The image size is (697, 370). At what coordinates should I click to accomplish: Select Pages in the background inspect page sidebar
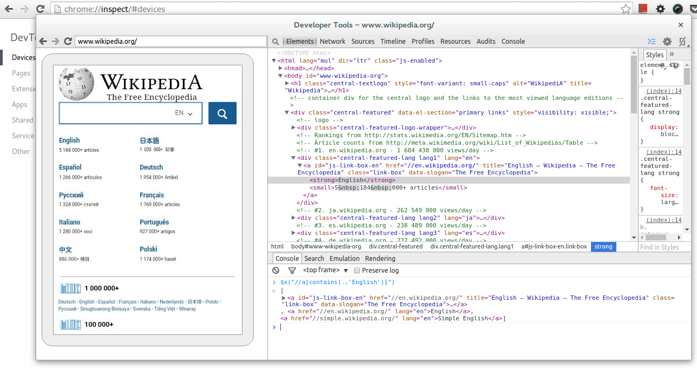(x=21, y=73)
